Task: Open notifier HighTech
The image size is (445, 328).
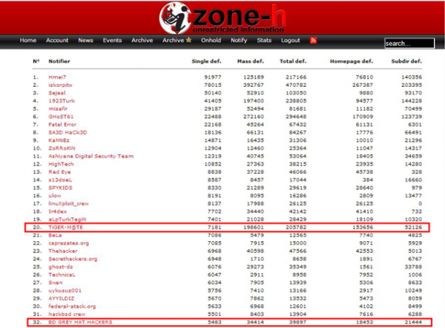Action: coord(61,164)
